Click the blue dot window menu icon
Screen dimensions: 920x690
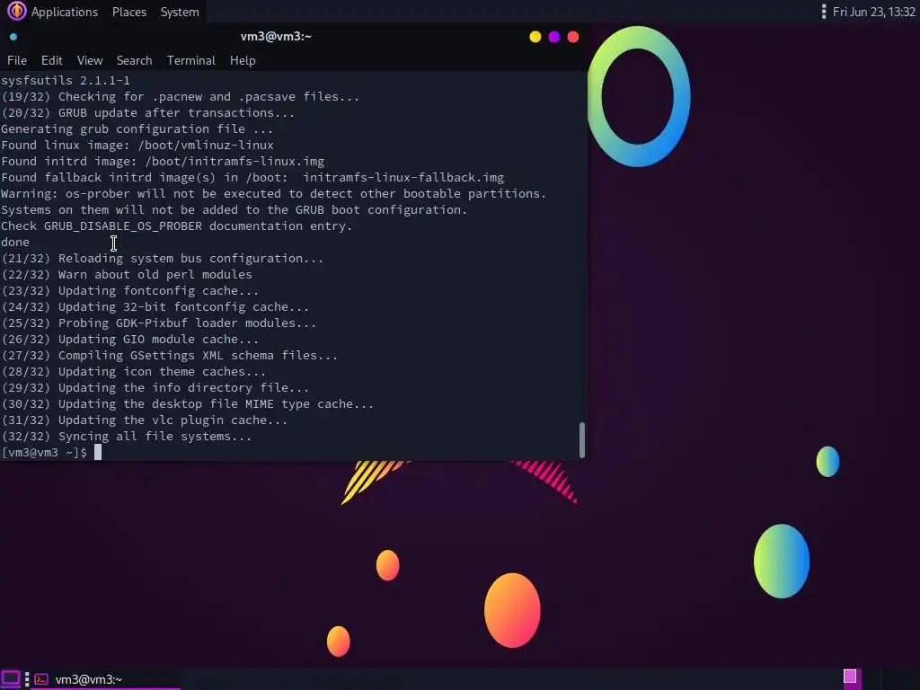pyautogui.click(x=13, y=37)
